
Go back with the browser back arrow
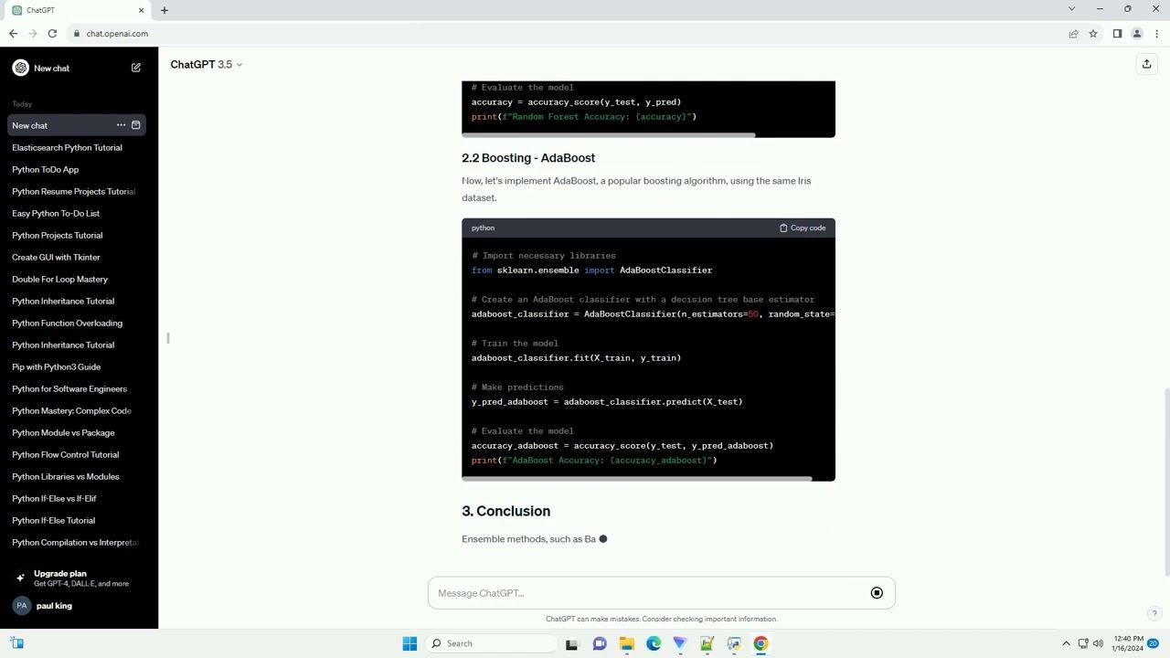[x=13, y=34]
